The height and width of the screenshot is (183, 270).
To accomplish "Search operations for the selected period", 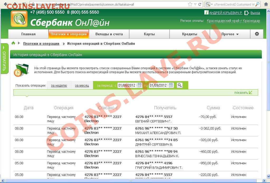I will (180, 85).
